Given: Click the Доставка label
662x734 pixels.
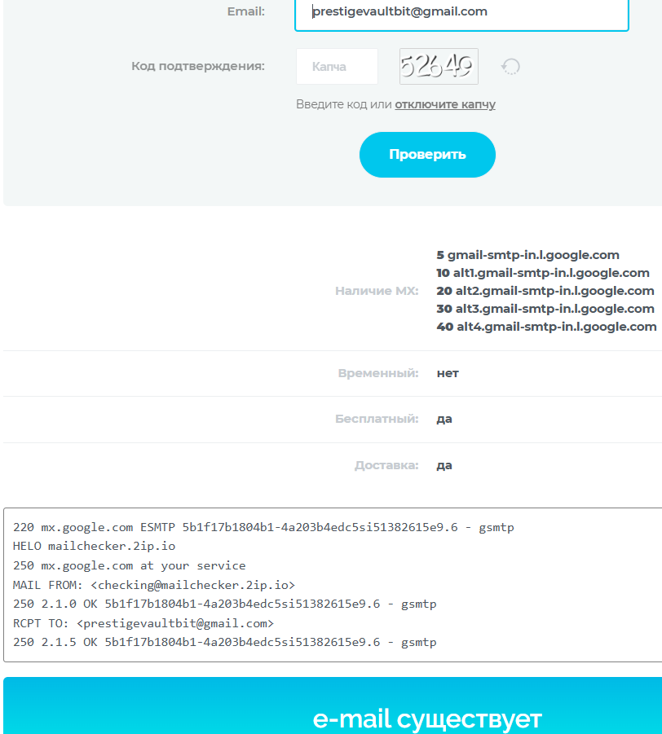Looking at the screenshot, I should tap(386, 465).
